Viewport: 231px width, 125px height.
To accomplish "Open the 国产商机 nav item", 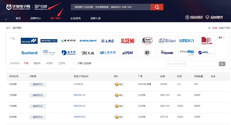I will 55,18.
